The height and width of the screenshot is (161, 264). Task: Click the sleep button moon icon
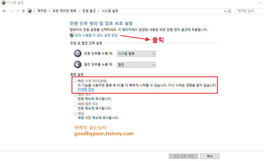(78, 64)
